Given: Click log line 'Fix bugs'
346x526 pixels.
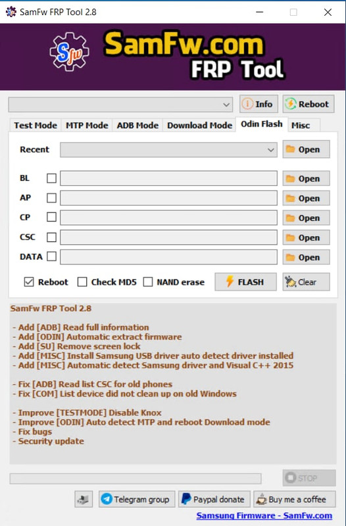Looking at the screenshot, I should tap(32, 432).
